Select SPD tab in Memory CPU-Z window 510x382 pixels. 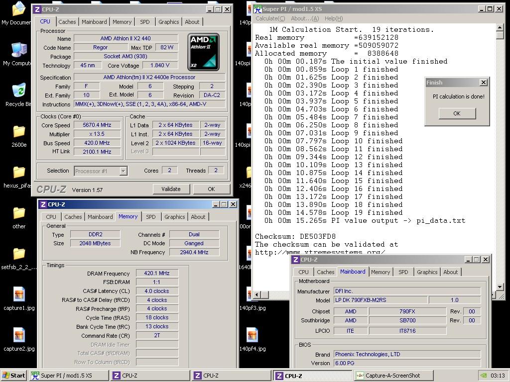click(150, 217)
